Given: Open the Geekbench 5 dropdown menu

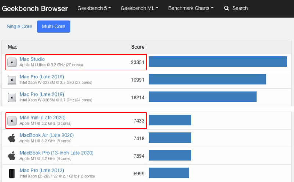Looking at the screenshot, I should coord(94,8).
